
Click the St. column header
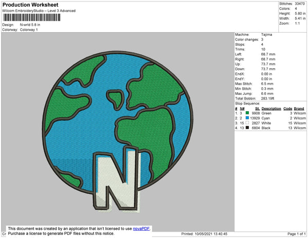tap(257, 109)
